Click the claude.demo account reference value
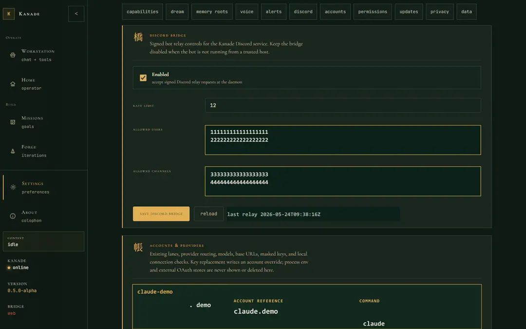Viewport: 526px width, 329px height. (256, 311)
